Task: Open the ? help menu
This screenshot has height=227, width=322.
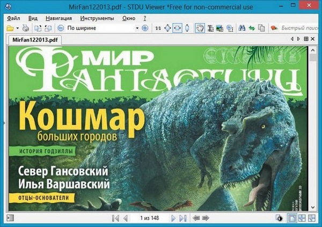Action: (x=145, y=18)
